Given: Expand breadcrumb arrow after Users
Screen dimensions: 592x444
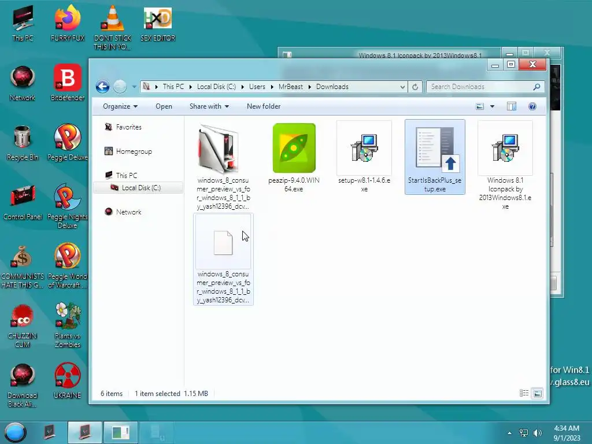Looking at the screenshot, I should (x=272, y=87).
